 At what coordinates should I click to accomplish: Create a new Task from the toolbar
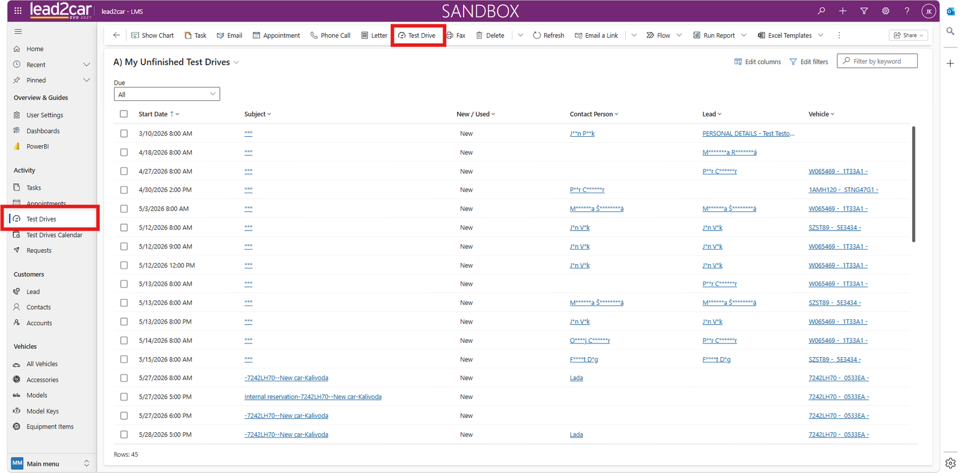(x=195, y=35)
